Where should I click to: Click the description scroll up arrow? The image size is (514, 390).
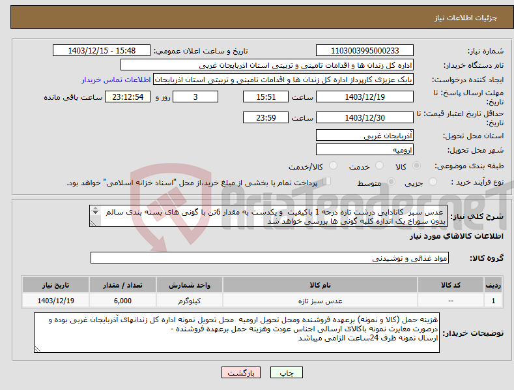pos(95,208)
